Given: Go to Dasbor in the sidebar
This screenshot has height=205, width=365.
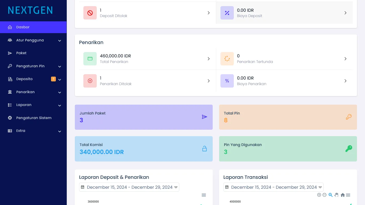Looking at the screenshot, I should [x=33, y=27].
